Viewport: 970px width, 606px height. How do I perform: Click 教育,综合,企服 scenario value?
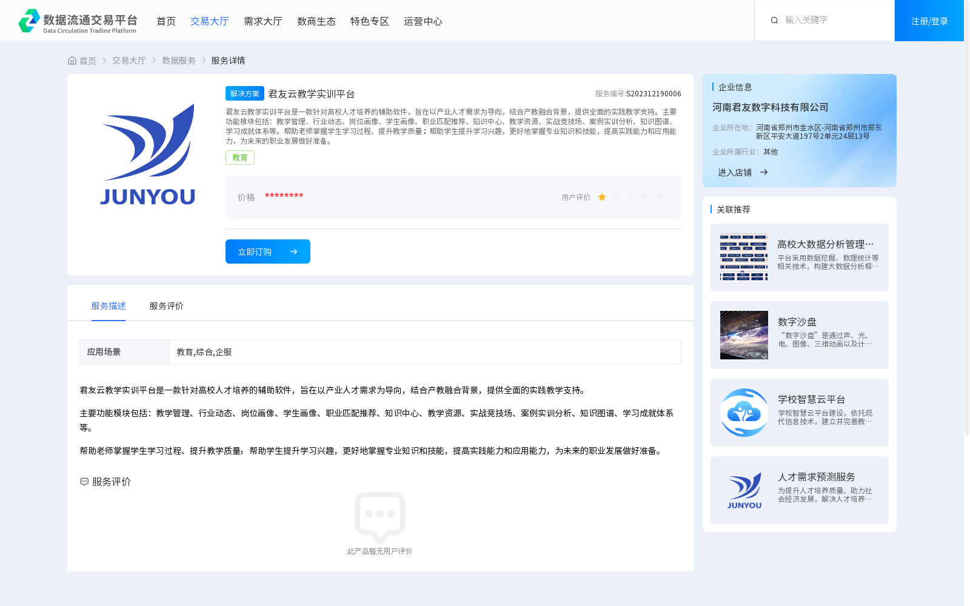pyautogui.click(x=204, y=352)
